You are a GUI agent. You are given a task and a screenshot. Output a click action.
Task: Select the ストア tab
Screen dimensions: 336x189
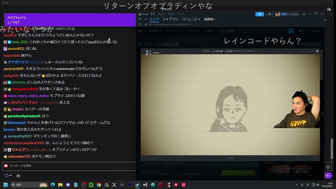pos(154,19)
